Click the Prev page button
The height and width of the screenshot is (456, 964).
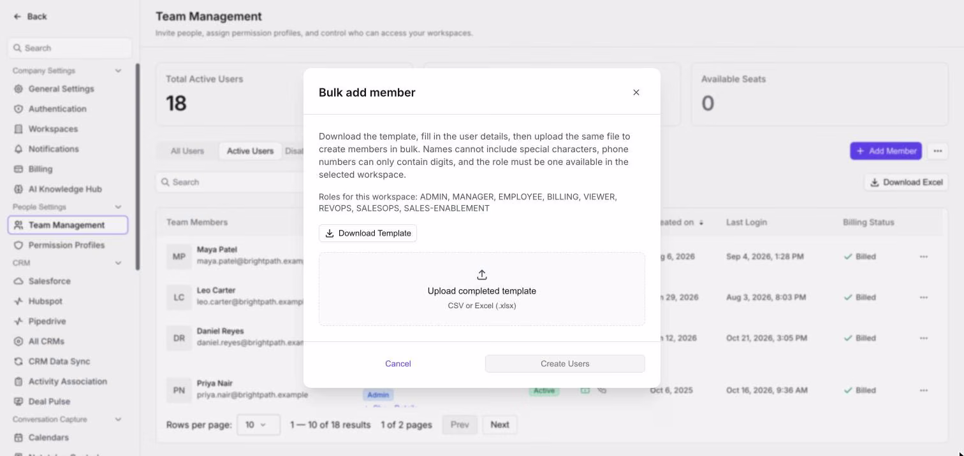460,425
